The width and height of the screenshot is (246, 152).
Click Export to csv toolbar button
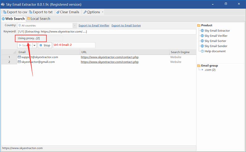pos(15,12)
